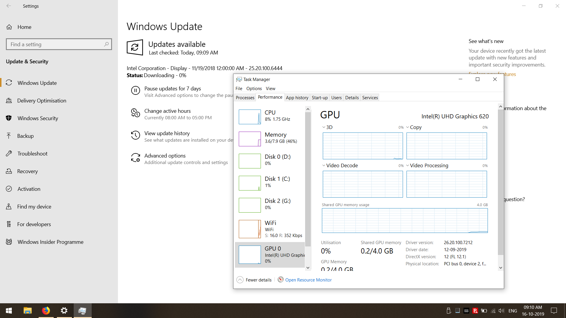Switch to the Processes tab
This screenshot has width=566, height=318.
(x=245, y=97)
